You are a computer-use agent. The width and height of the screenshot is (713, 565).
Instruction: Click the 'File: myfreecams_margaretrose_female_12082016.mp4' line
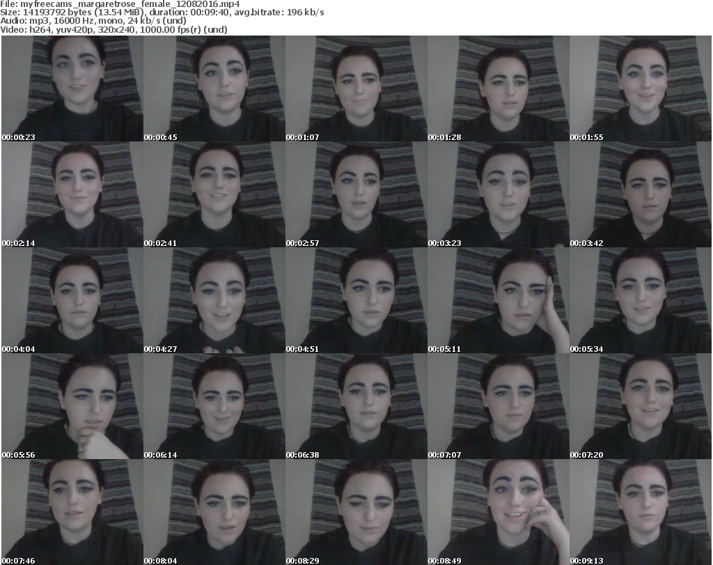click(120, 3)
